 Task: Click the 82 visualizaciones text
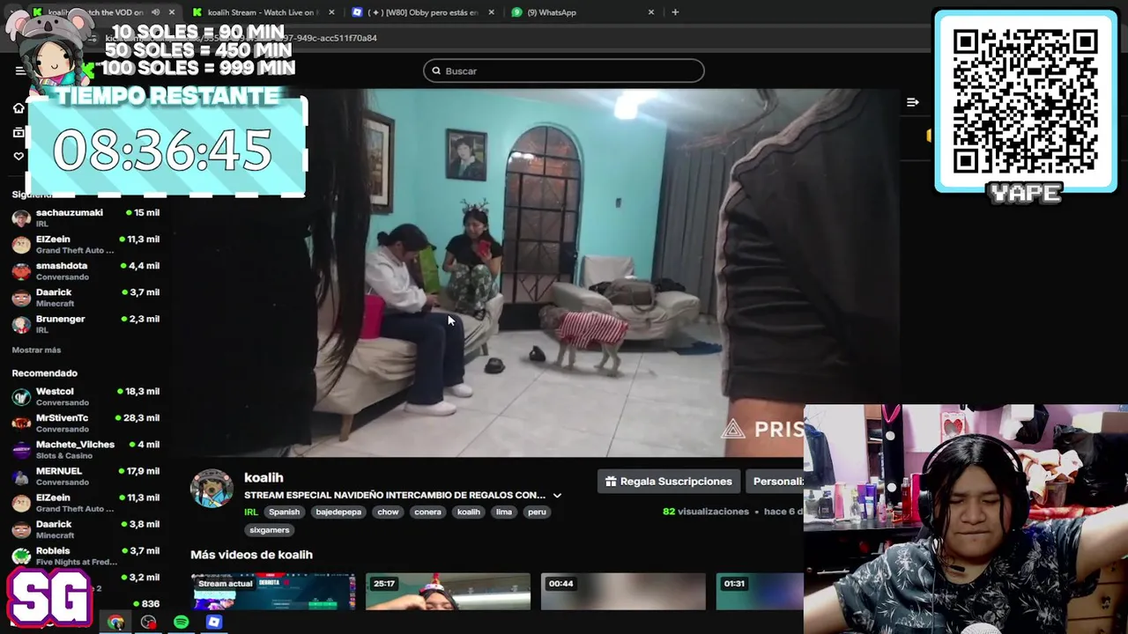(x=706, y=512)
